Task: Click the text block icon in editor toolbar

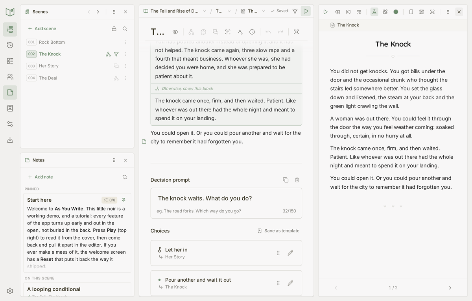Action: 228,32
